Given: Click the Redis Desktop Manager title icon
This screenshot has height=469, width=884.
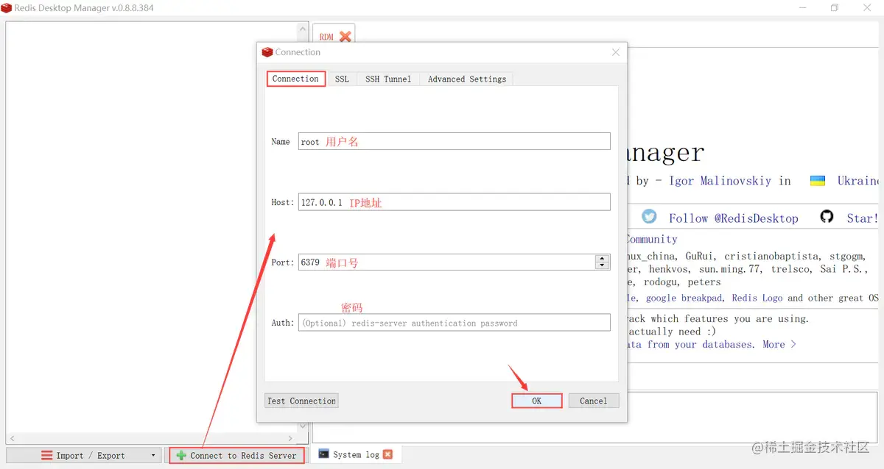Looking at the screenshot, I should [x=7, y=8].
